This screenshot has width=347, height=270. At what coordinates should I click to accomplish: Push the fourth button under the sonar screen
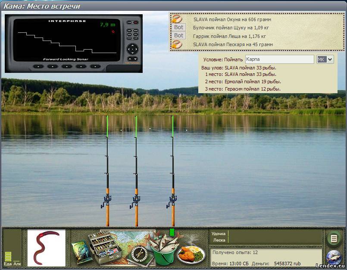81,66
